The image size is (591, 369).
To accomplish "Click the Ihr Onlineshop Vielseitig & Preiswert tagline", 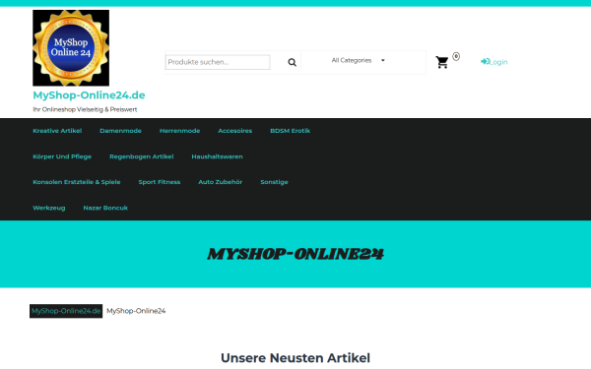I will point(85,109).
